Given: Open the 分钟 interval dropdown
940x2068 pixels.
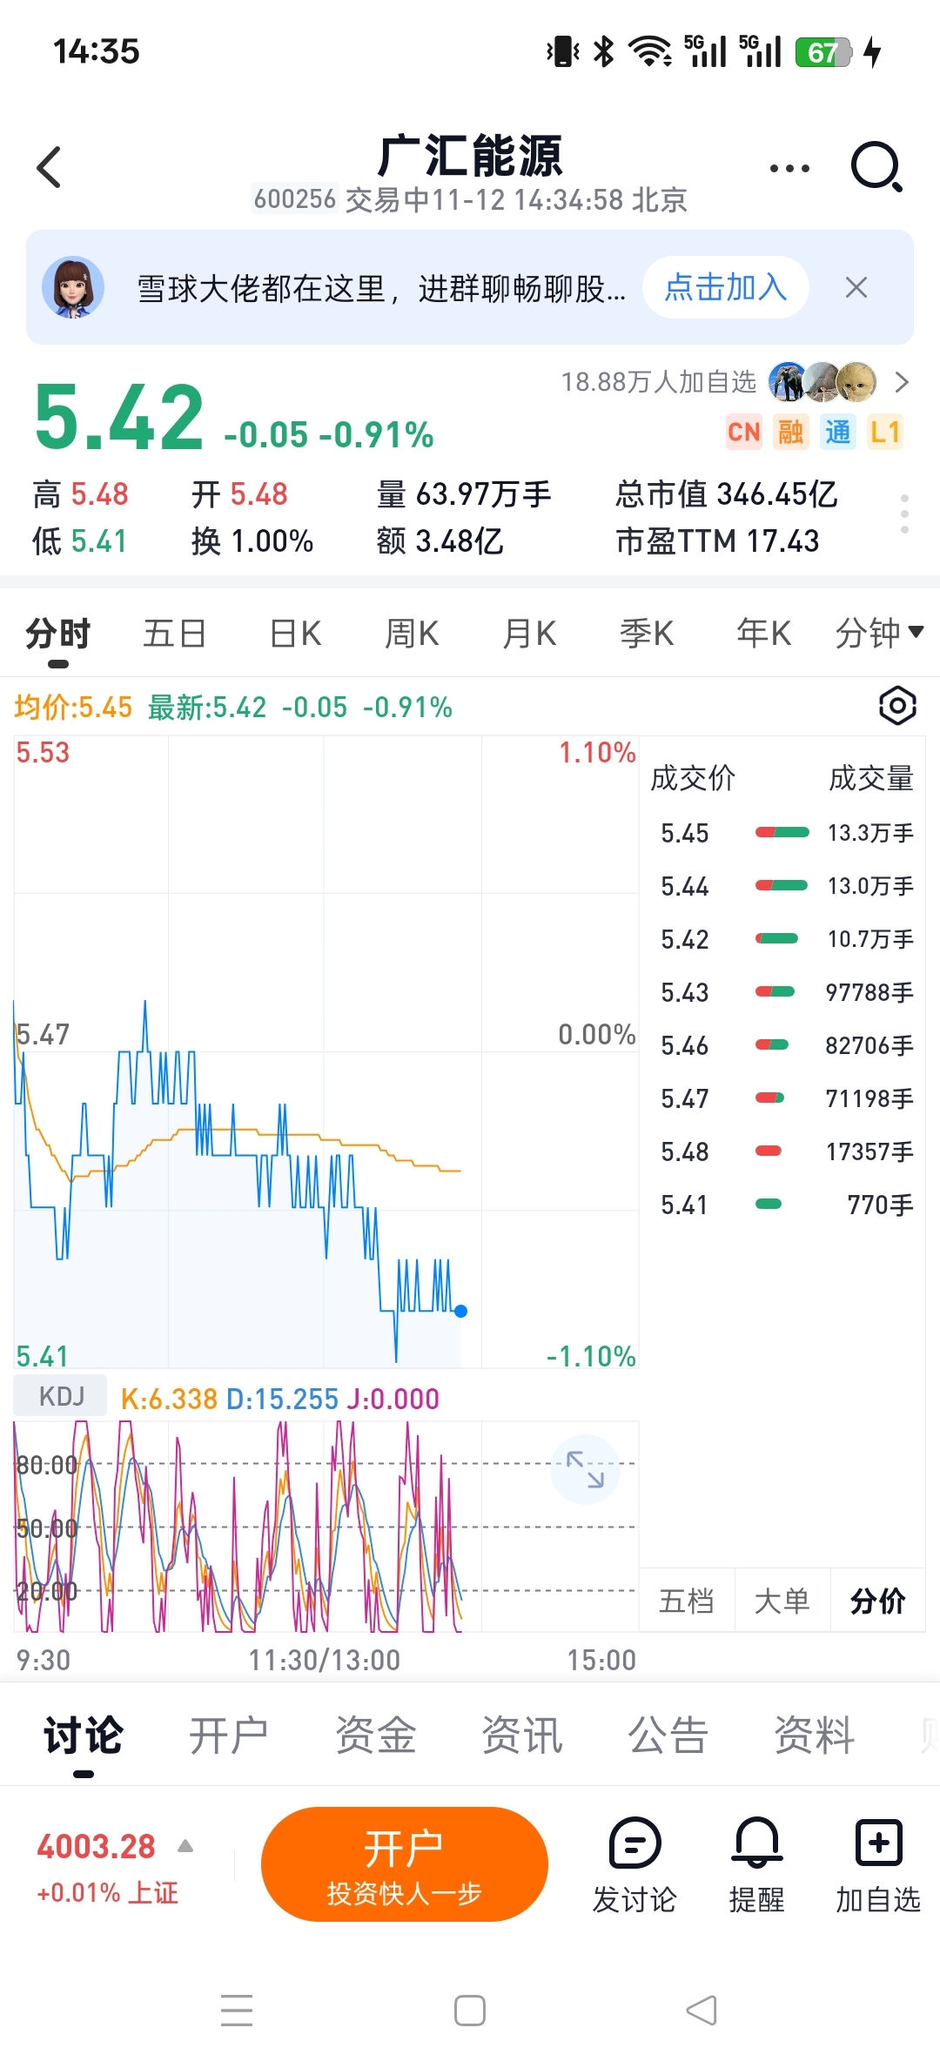Looking at the screenshot, I should [878, 633].
